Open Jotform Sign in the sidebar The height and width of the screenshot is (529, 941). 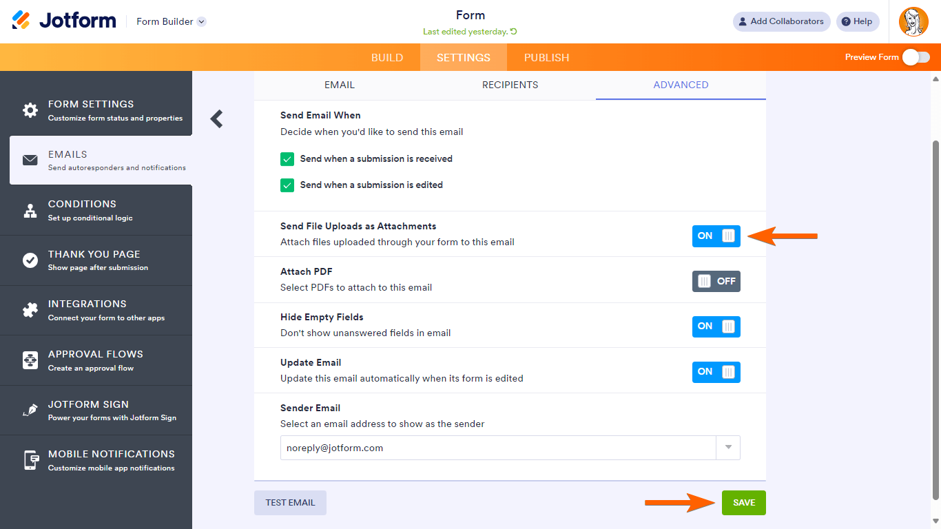coord(96,411)
